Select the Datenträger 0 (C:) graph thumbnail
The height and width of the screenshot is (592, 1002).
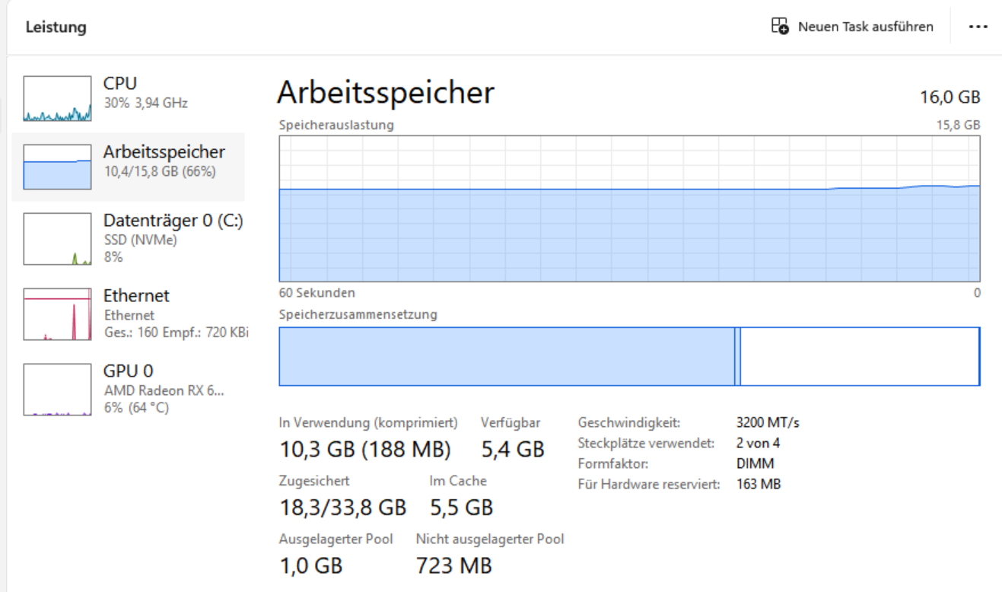(57, 239)
